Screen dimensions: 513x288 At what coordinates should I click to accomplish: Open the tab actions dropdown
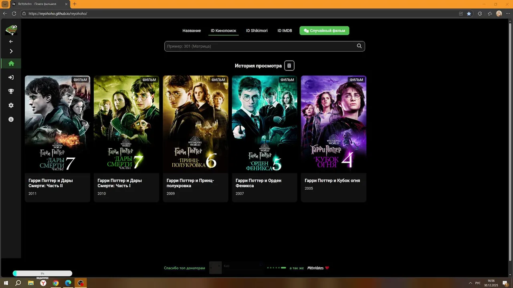point(5,4)
